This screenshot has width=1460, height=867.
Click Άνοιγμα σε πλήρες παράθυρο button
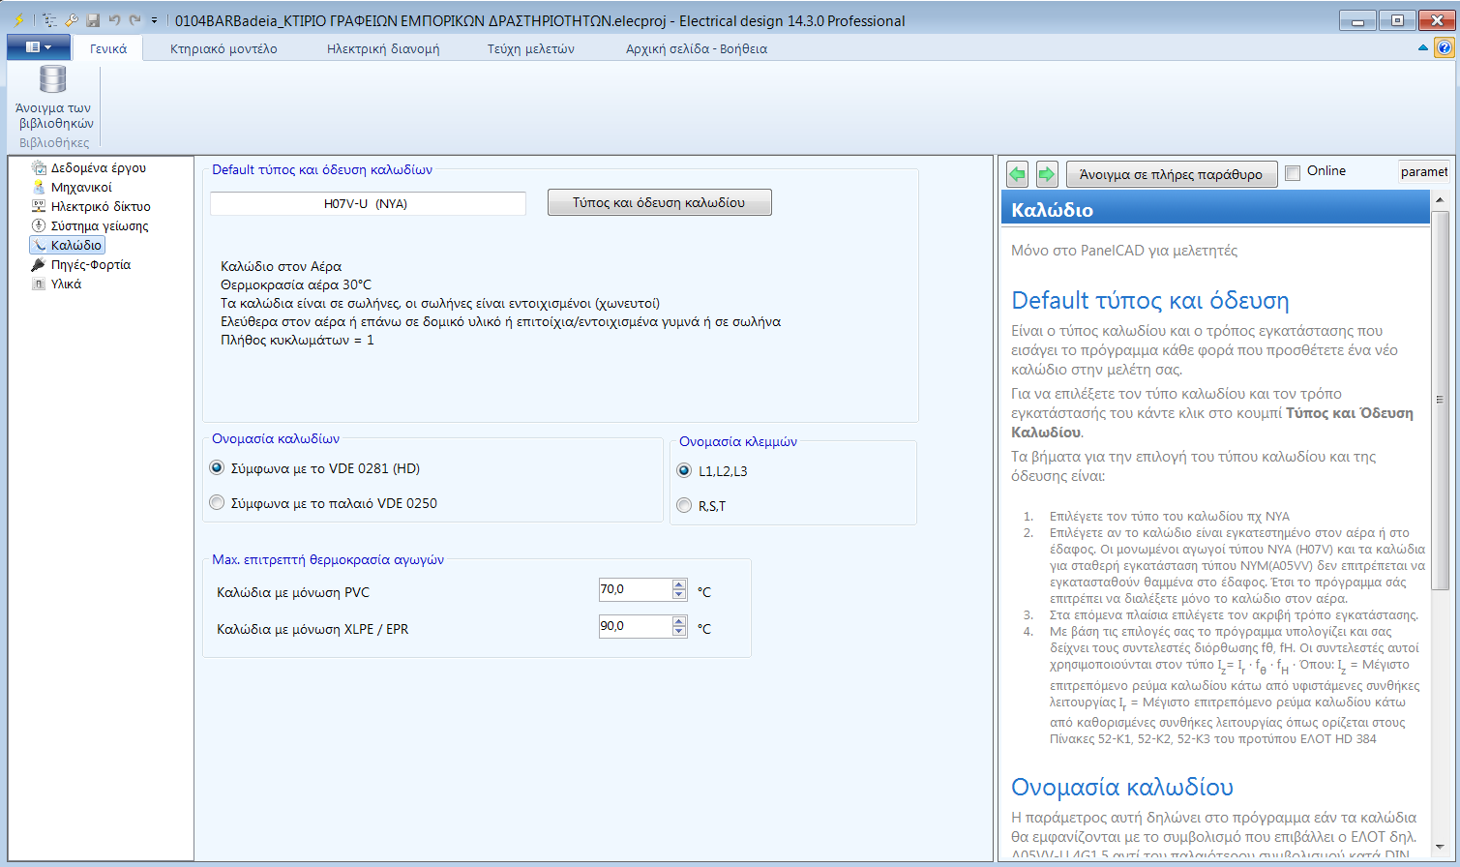click(x=1171, y=174)
